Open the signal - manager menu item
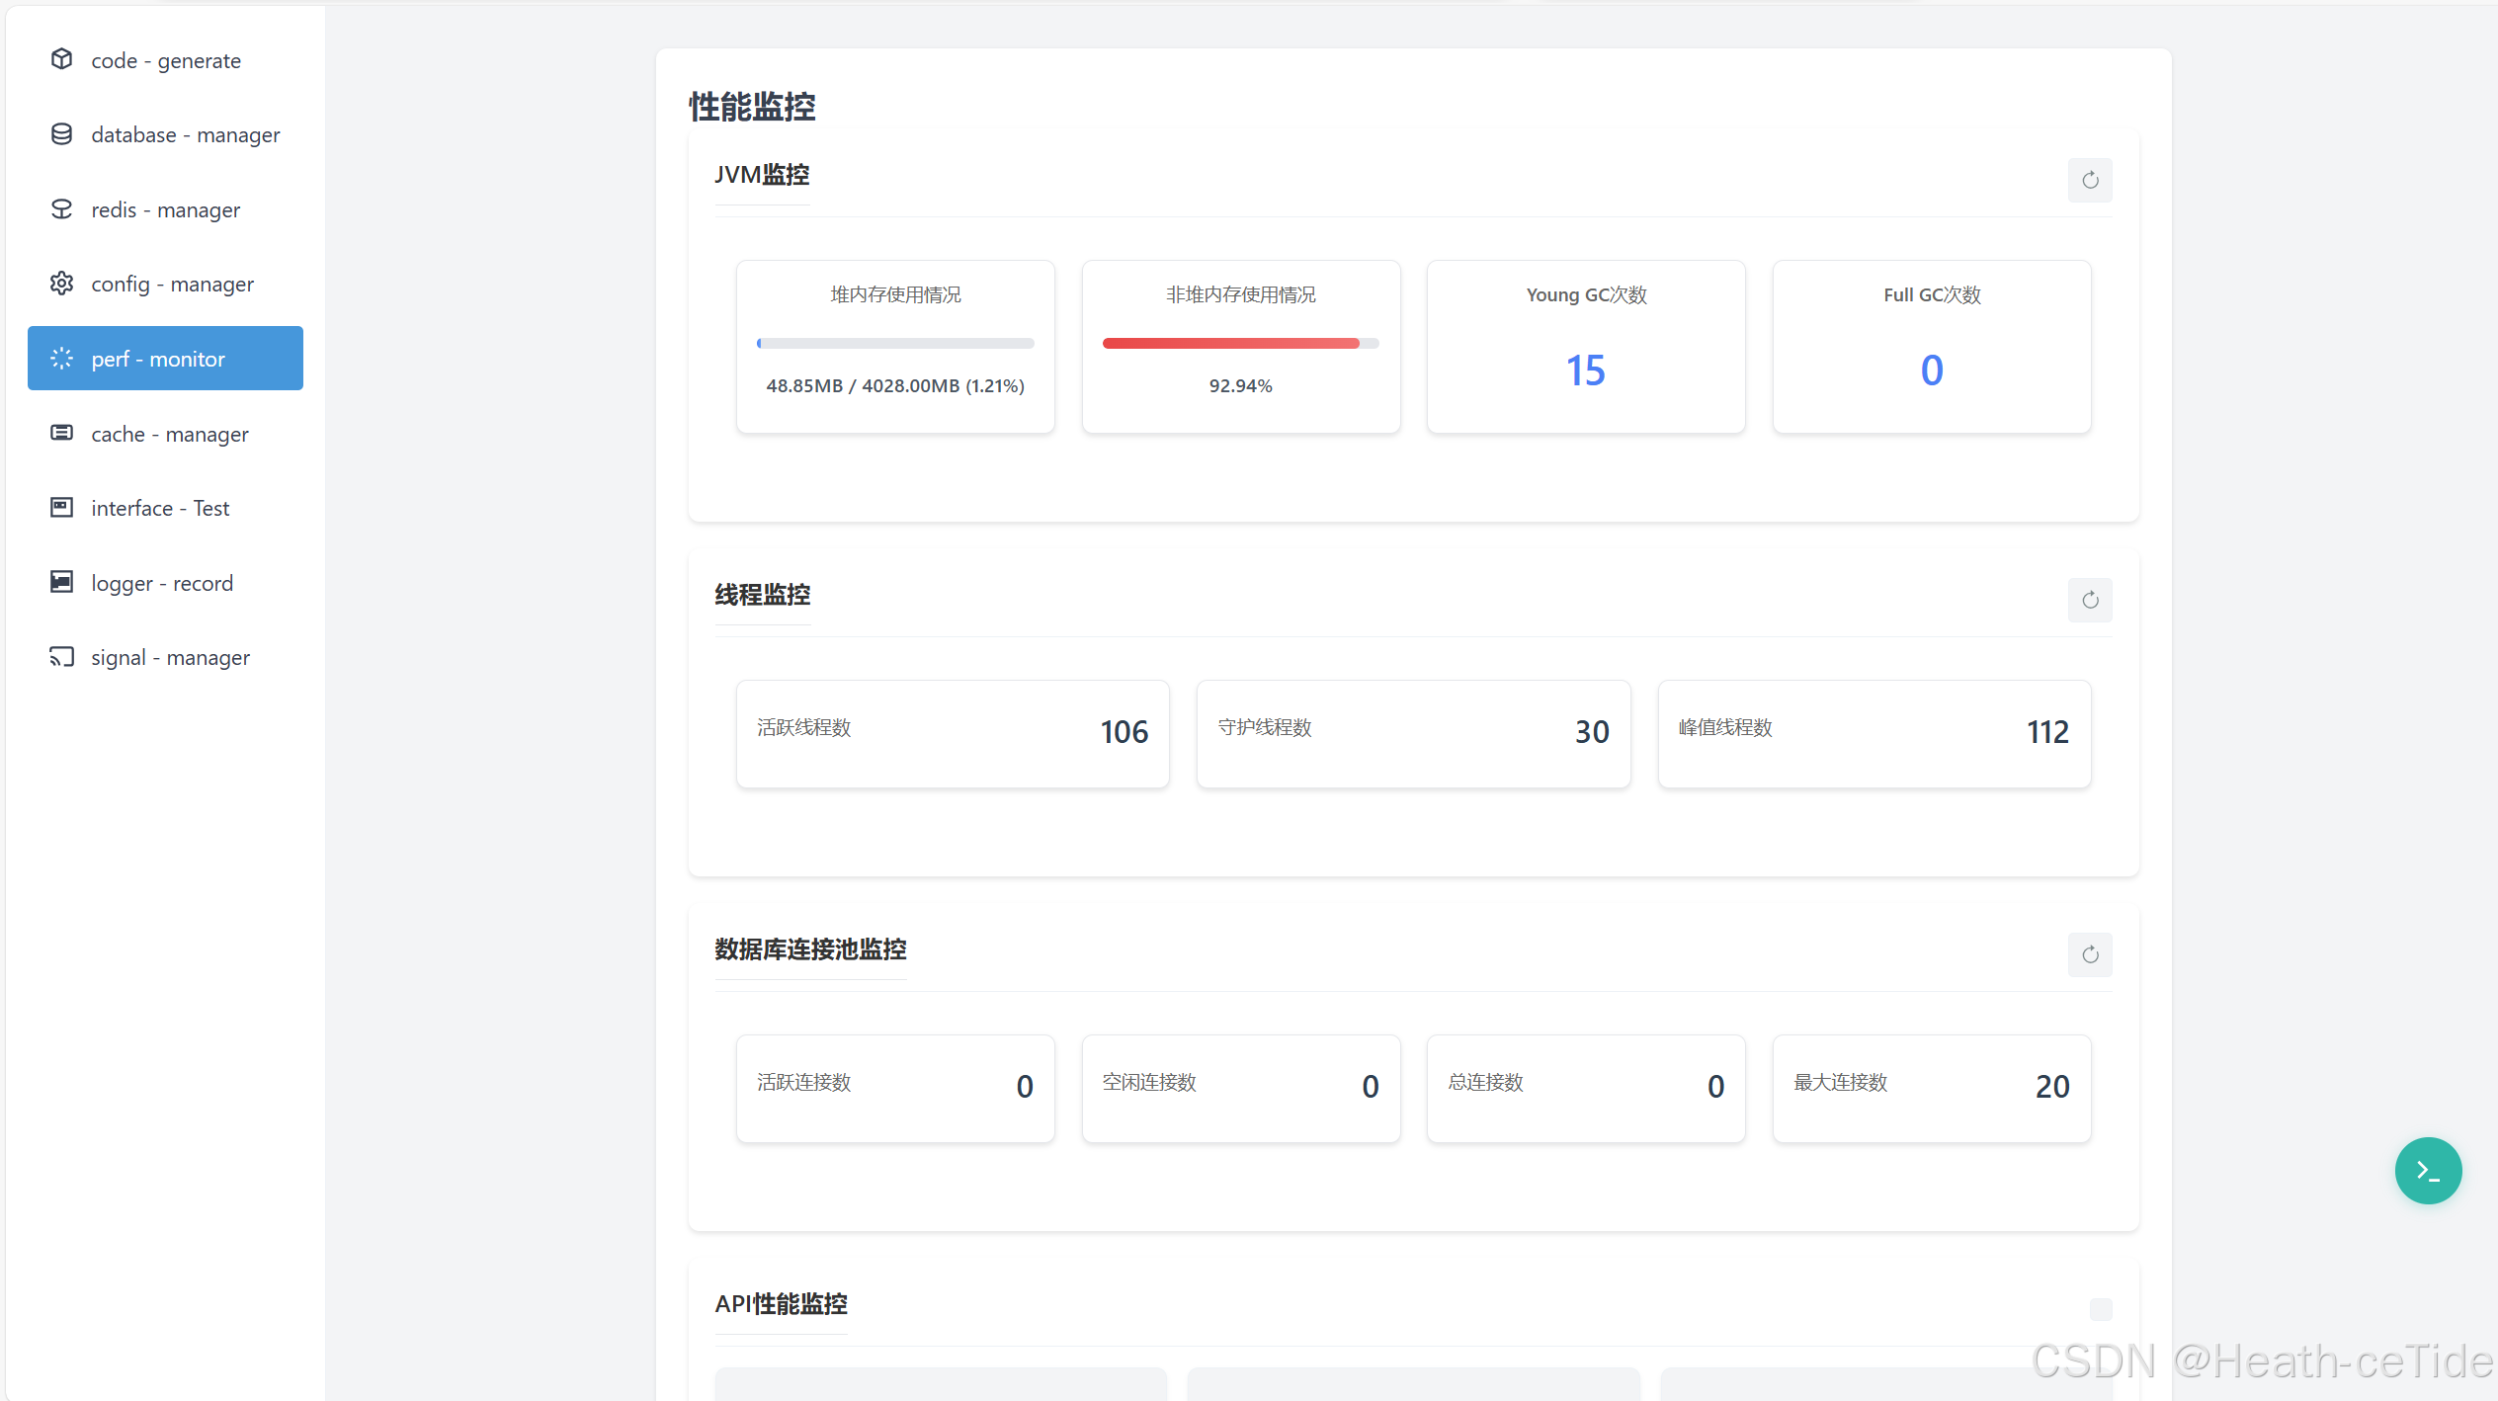Image resolution: width=2498 pixels, height=1401 pixels. [x=170, y=657]
